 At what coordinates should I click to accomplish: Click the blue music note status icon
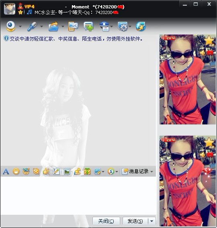pyautogui.click(x=29, y=12)
